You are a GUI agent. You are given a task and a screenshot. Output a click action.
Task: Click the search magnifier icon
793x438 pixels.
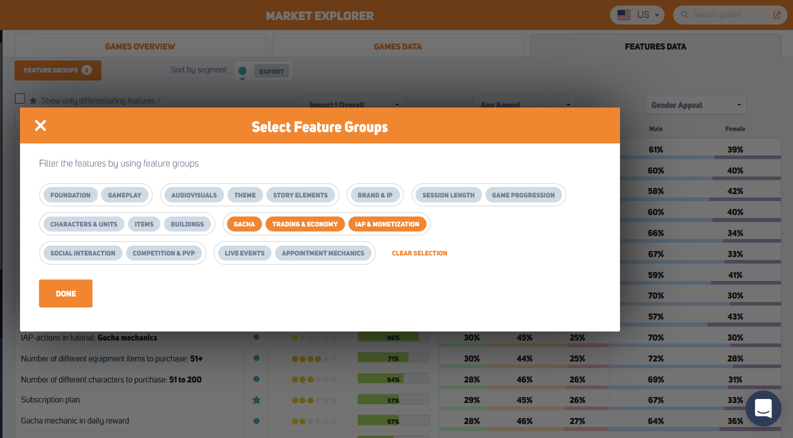(684, 15)
